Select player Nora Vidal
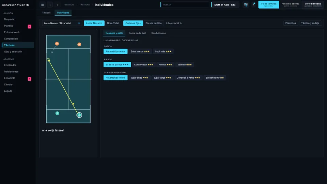The height and width of the screenshot is (184, 327). point(113,23)
